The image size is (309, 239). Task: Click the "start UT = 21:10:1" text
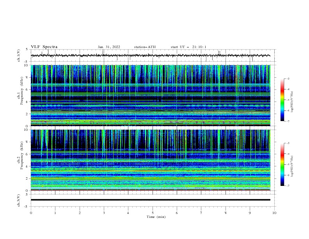coord(188,47)
